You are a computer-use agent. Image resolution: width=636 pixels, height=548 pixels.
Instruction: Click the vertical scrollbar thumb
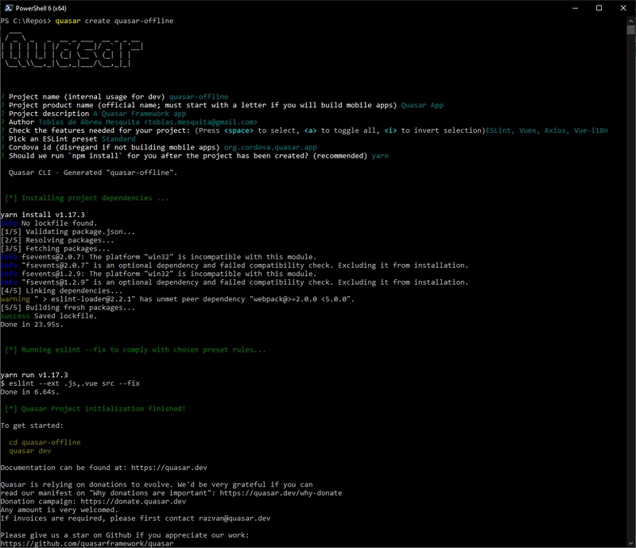coord(630,30)
